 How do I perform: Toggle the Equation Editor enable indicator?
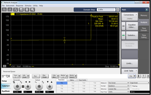tap(123, 26)
